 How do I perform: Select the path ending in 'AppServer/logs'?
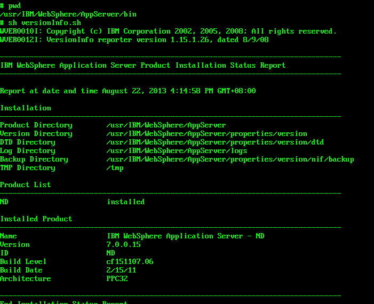click(x=177, y=151)
